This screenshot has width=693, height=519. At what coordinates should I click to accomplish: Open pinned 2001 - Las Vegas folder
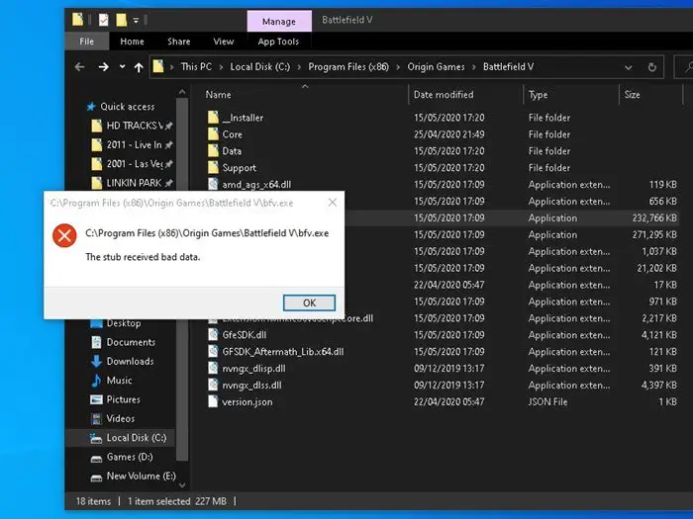(135, 164)
